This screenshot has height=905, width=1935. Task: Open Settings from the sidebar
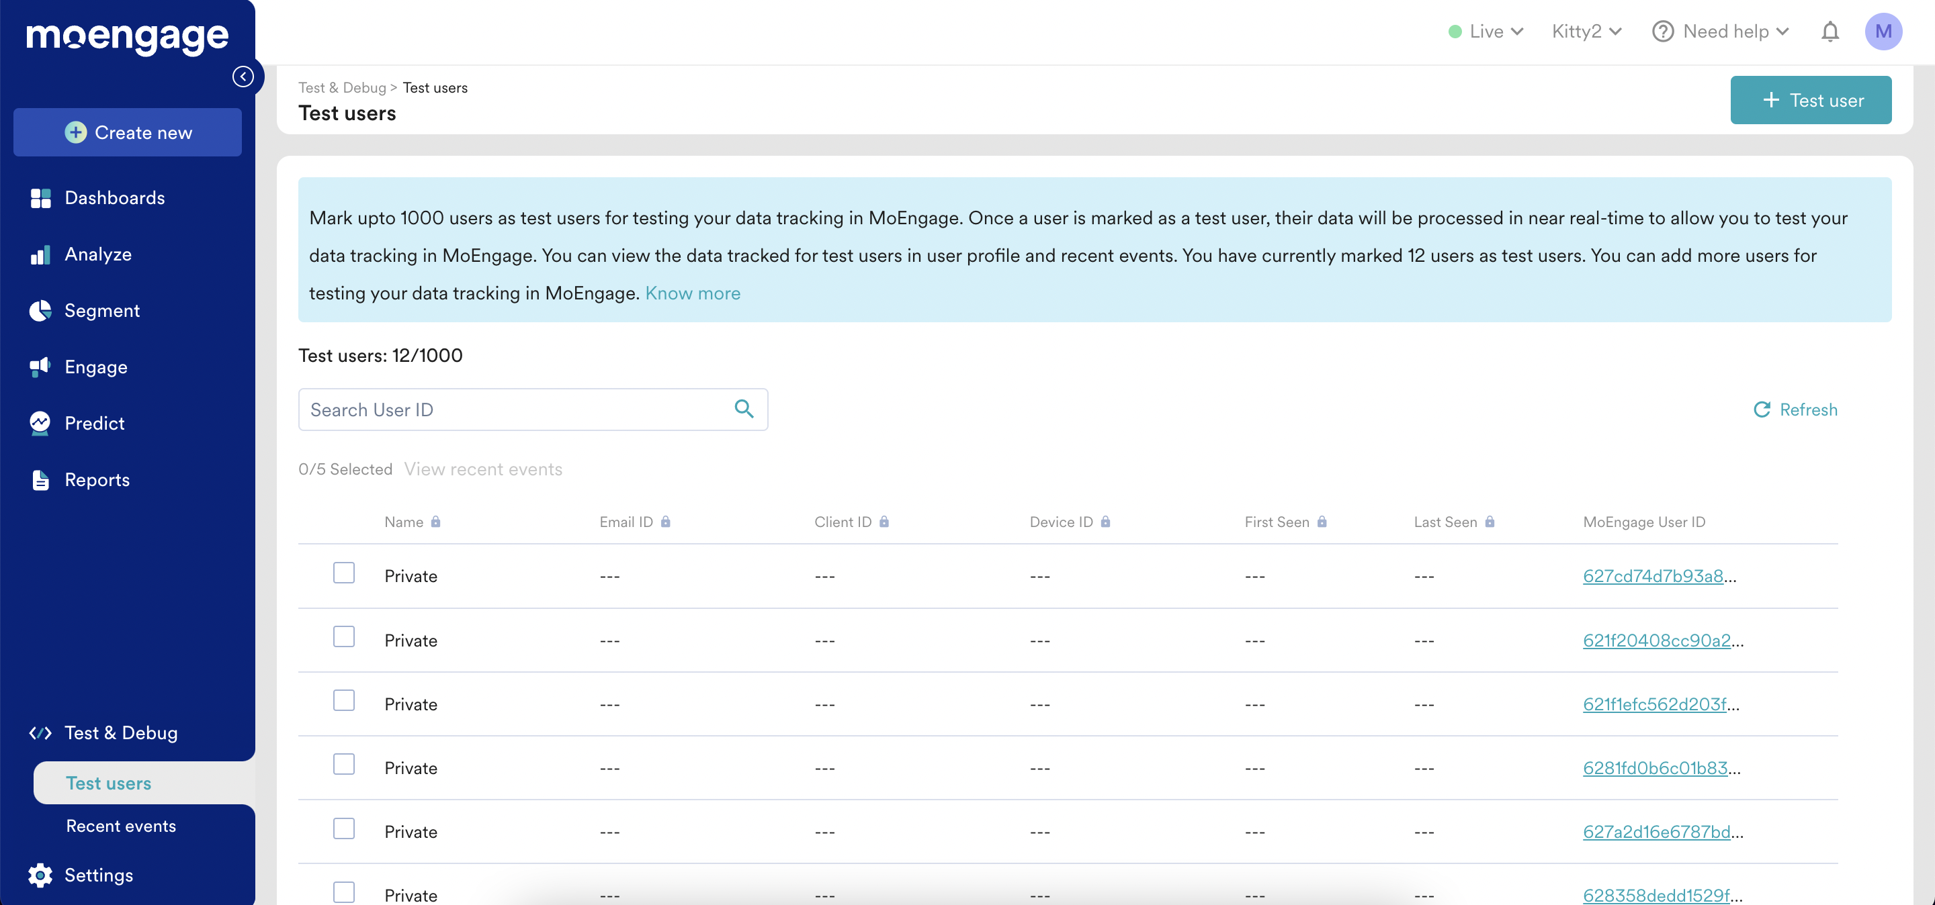pyautogui.click(x=97, y=875)
